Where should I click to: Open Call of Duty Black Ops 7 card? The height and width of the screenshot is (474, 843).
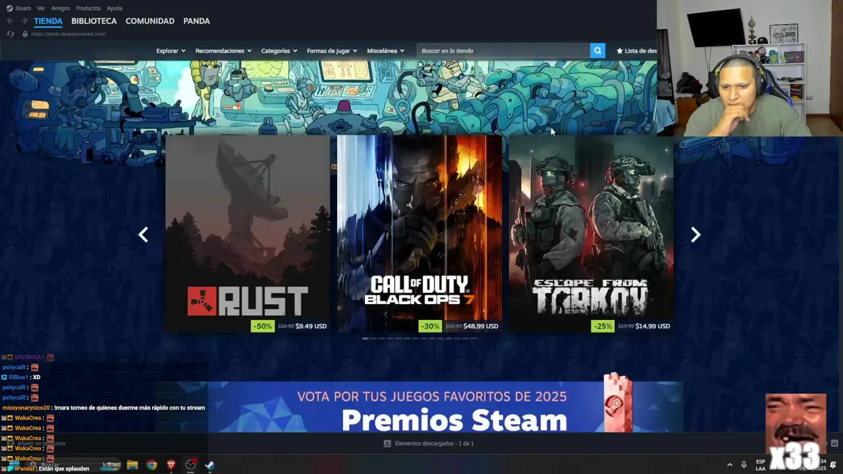pos(420,234)
